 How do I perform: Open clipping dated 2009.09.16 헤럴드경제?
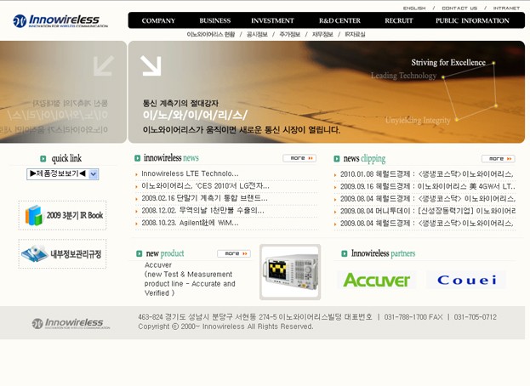428,186
